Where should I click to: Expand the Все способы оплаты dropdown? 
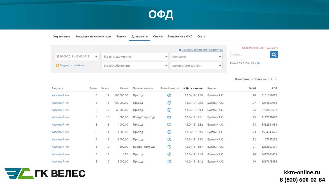pos(135,66)
